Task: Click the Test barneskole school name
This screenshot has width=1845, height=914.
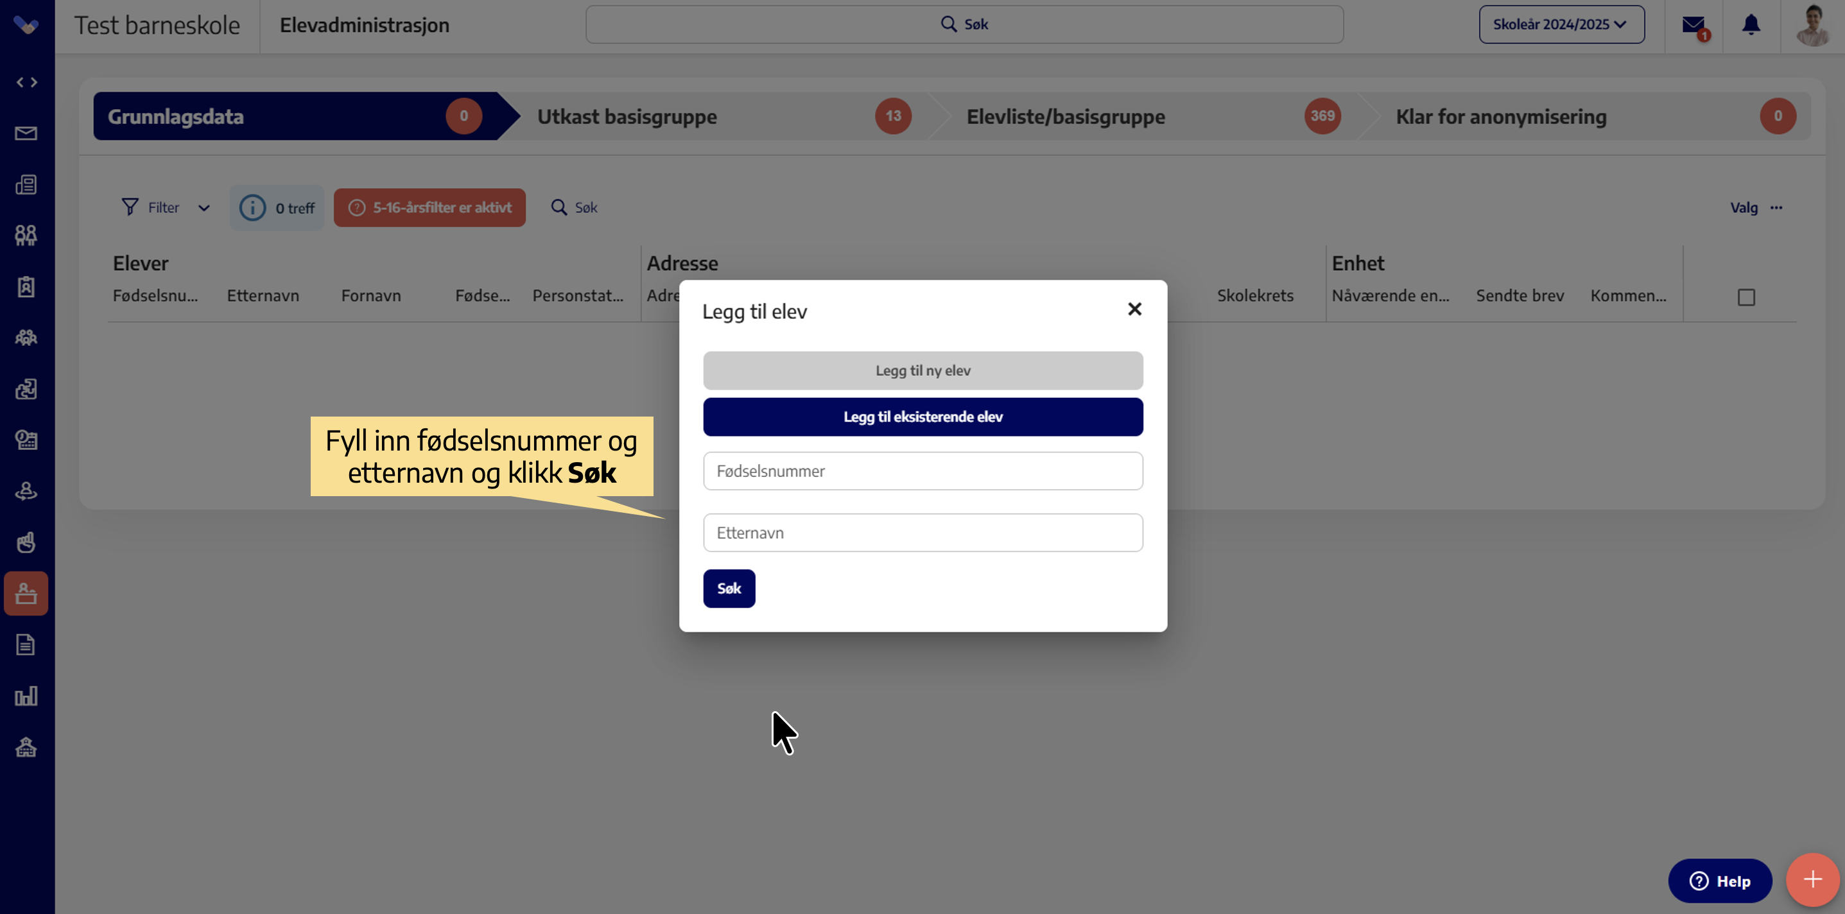Action: (x=157, y=25)
